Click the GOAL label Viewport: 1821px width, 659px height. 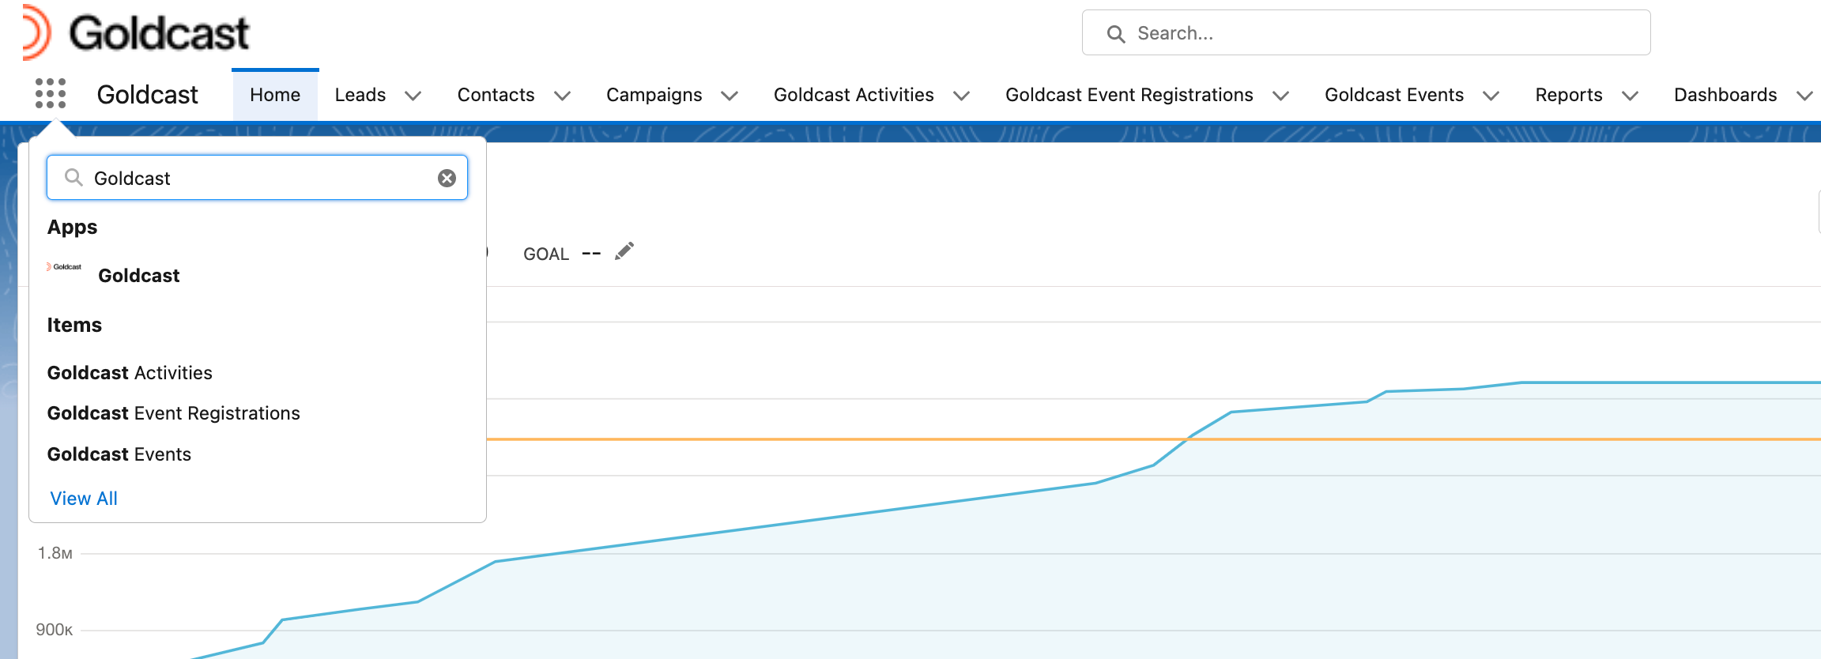click(546, 254)
